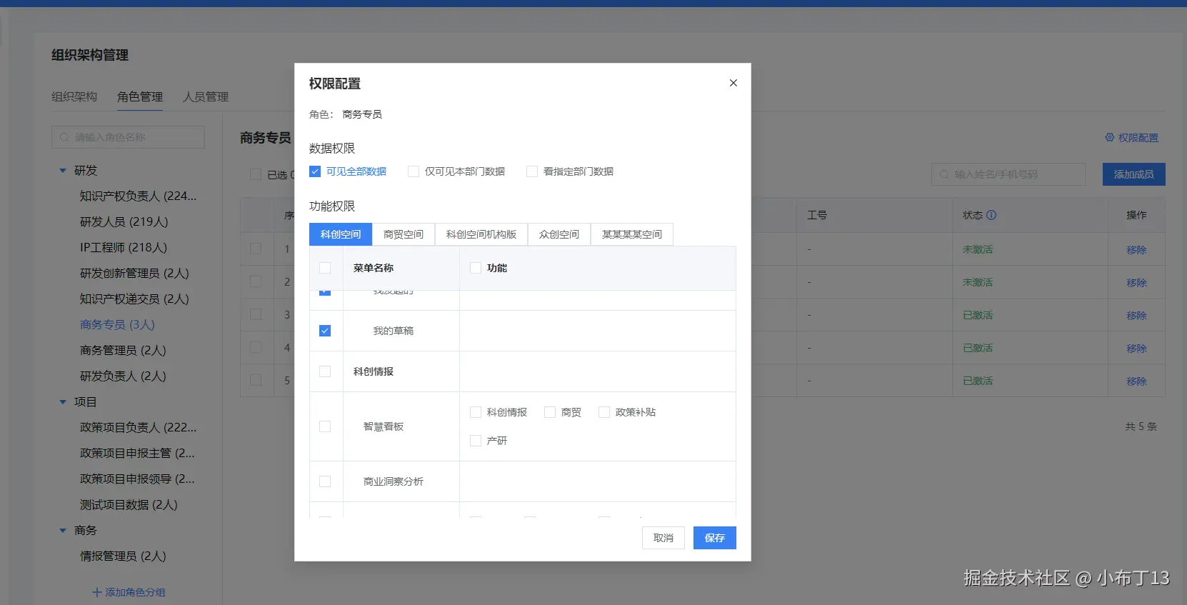Click 商业洞察分析 menu name text

[x=394, y=481]
